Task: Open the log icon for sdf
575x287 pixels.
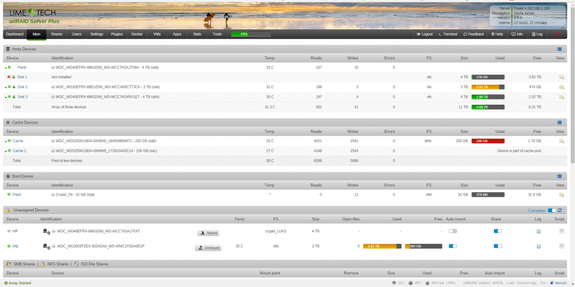Action: click(x=538, y=231)
